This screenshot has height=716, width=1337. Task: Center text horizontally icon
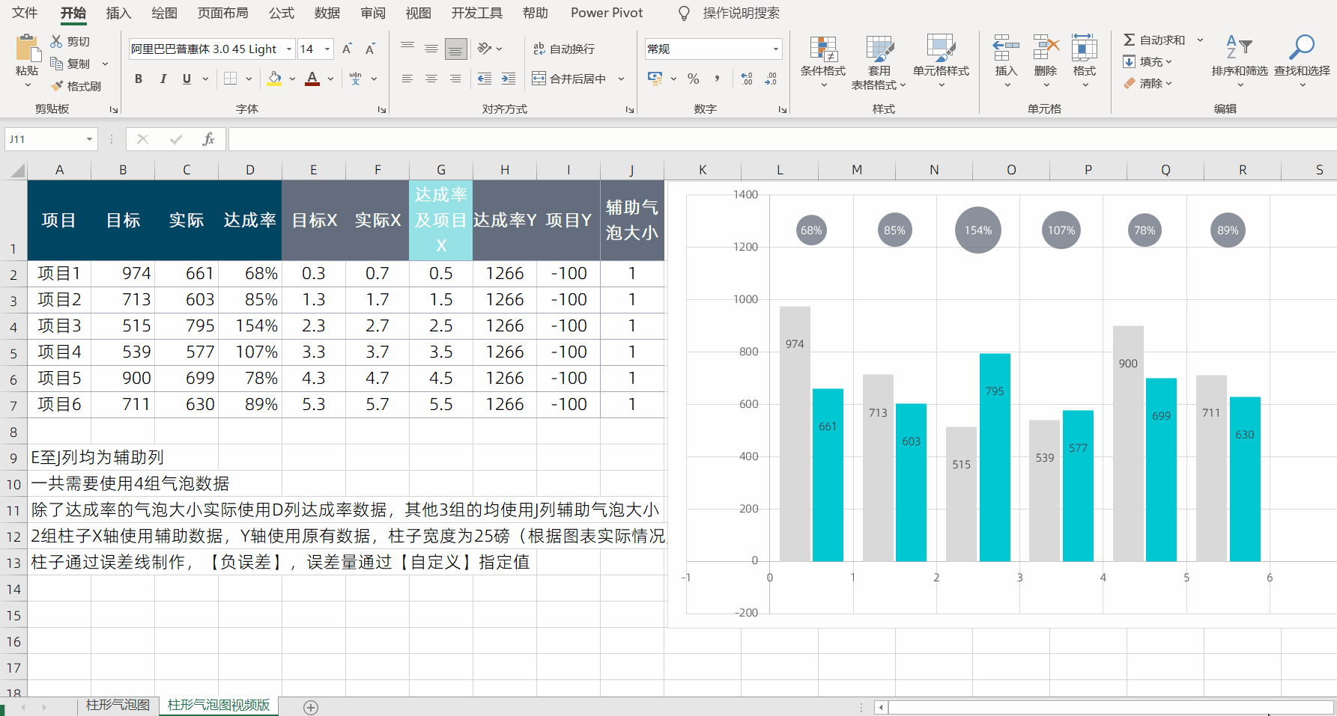(x=431, y=79)
